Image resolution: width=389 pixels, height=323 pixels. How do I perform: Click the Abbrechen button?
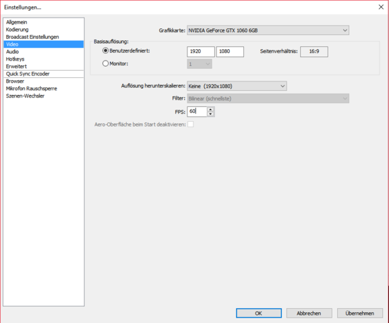tap(309, 313)
